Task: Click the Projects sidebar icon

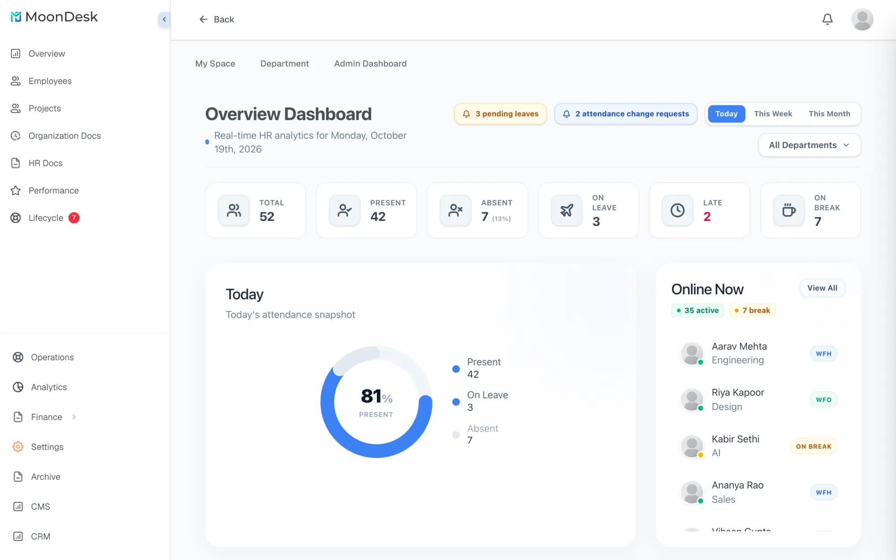Action: click(16, 108)
